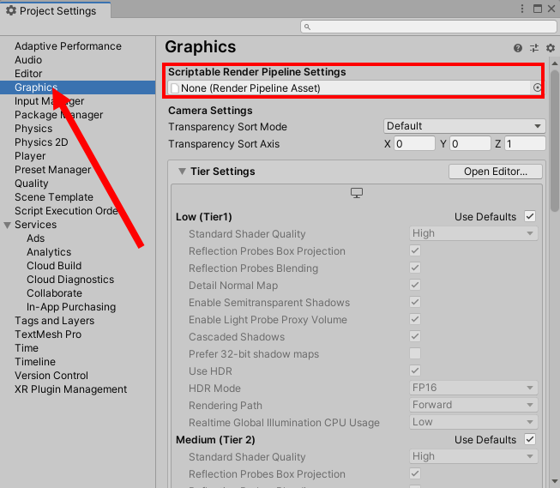The image size is (560, 488).
Task: Toggle Low tier Reflection Probes Box Projection checkbox
Action: (x=415, y=250)
